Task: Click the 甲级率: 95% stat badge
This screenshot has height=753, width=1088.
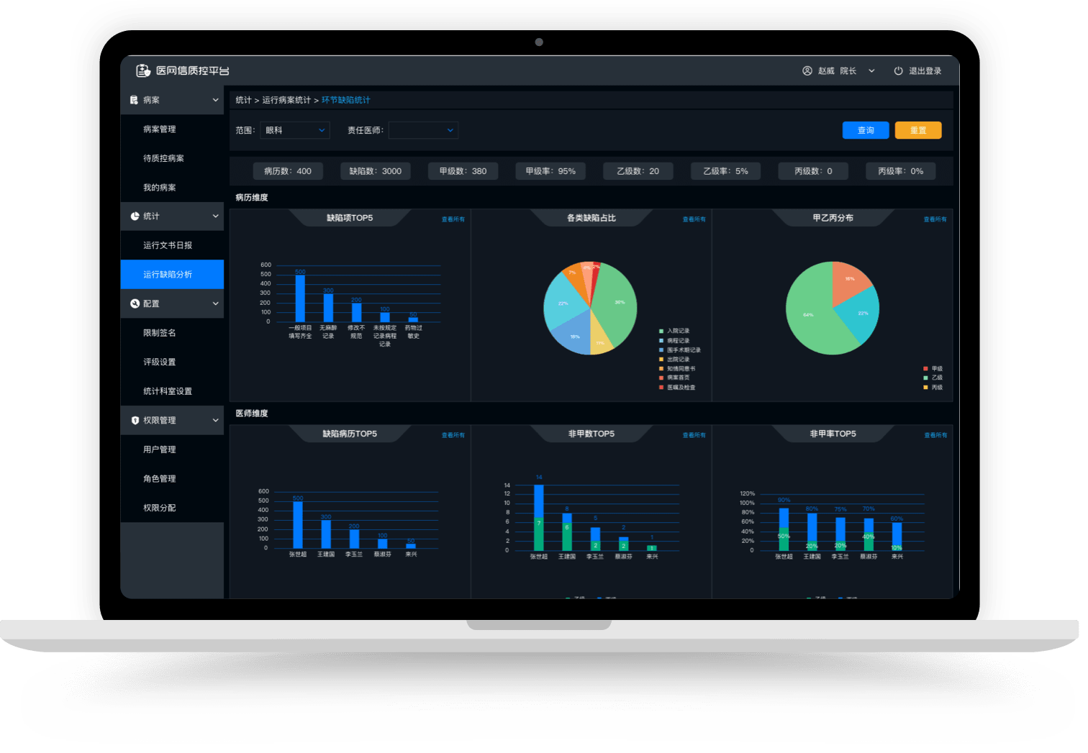Action: click(x=550, y=171)
